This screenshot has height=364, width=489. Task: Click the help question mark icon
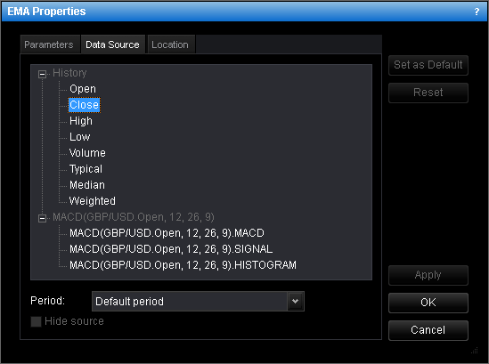[x=477, y=12]
